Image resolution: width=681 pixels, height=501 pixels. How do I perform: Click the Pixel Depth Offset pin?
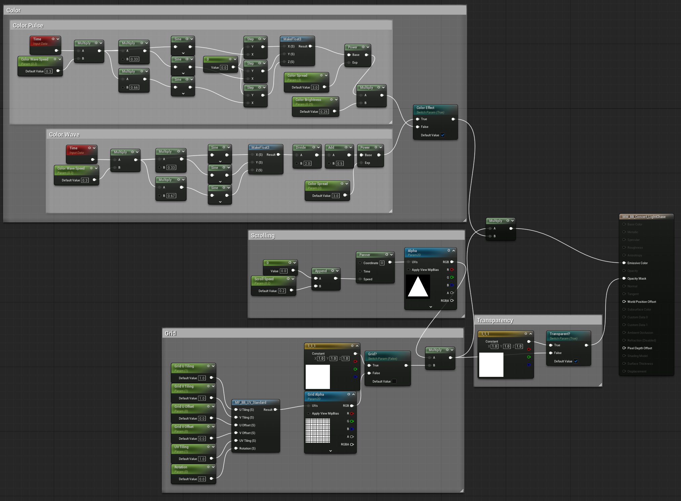point(624,348)
